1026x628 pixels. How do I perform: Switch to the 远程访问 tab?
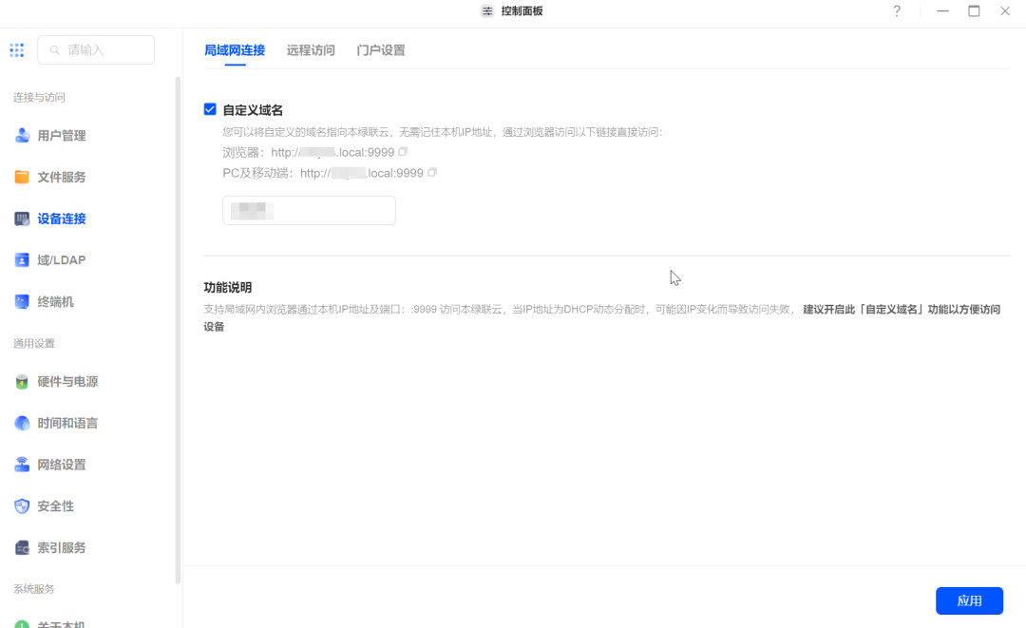pos(311,50)
